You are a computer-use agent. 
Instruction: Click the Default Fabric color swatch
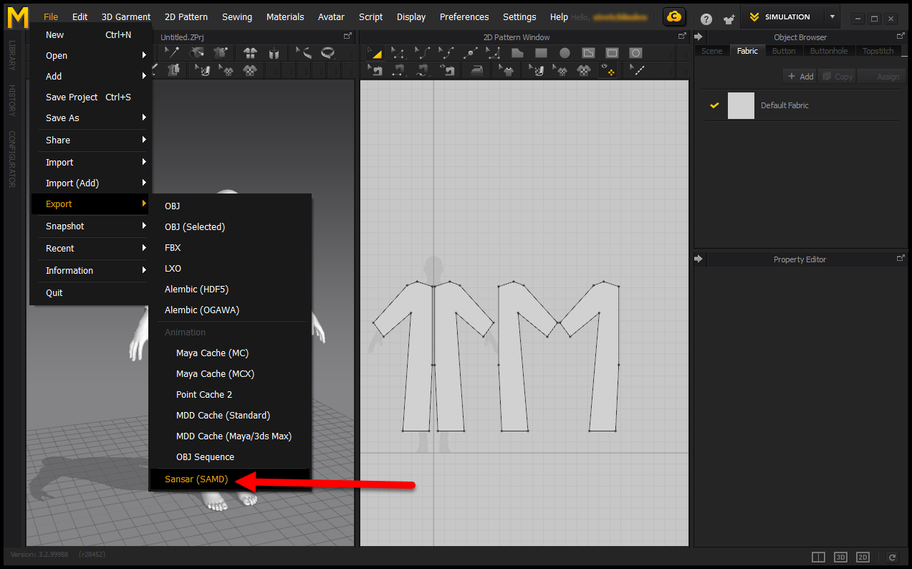pos(741,105)
